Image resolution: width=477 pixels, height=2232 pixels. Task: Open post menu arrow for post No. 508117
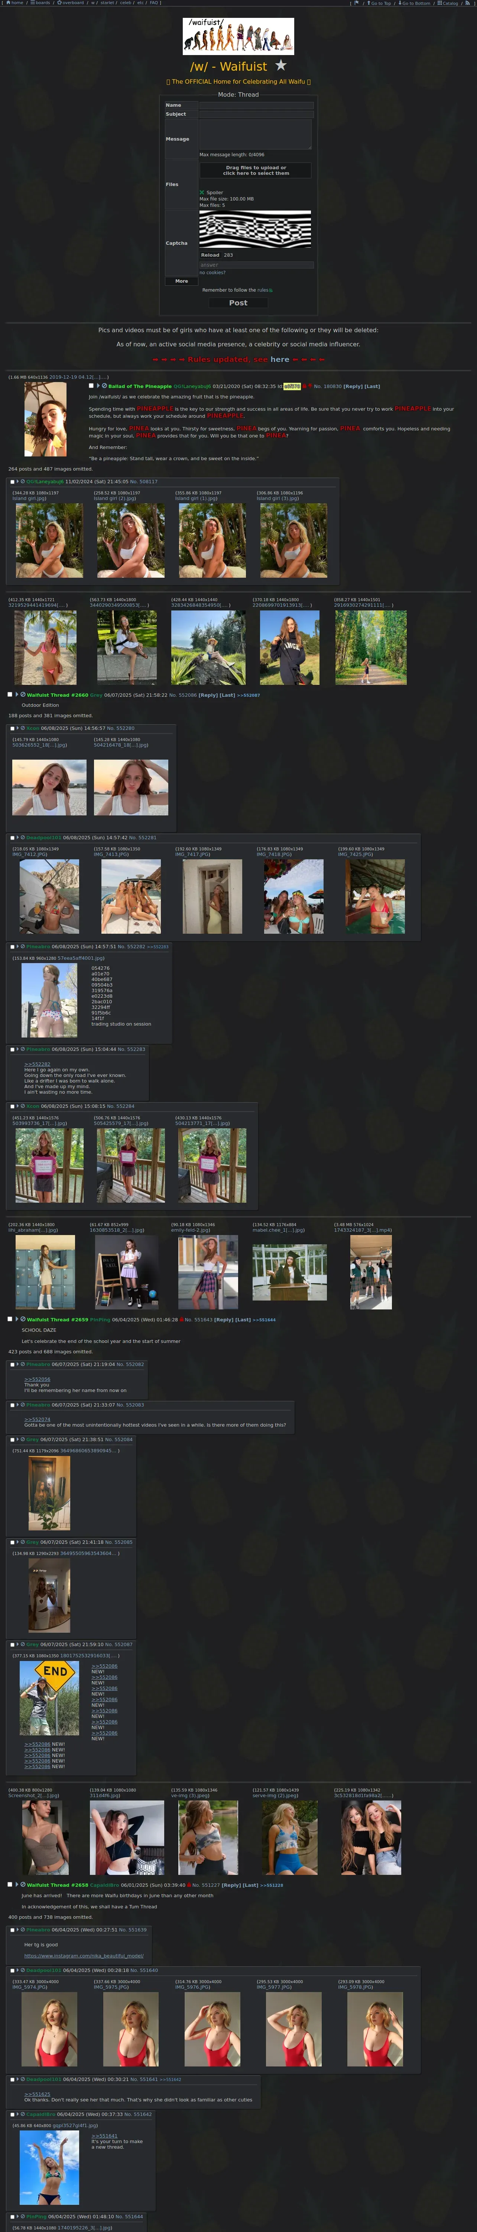pyautogui.click(x=18, y=481)
